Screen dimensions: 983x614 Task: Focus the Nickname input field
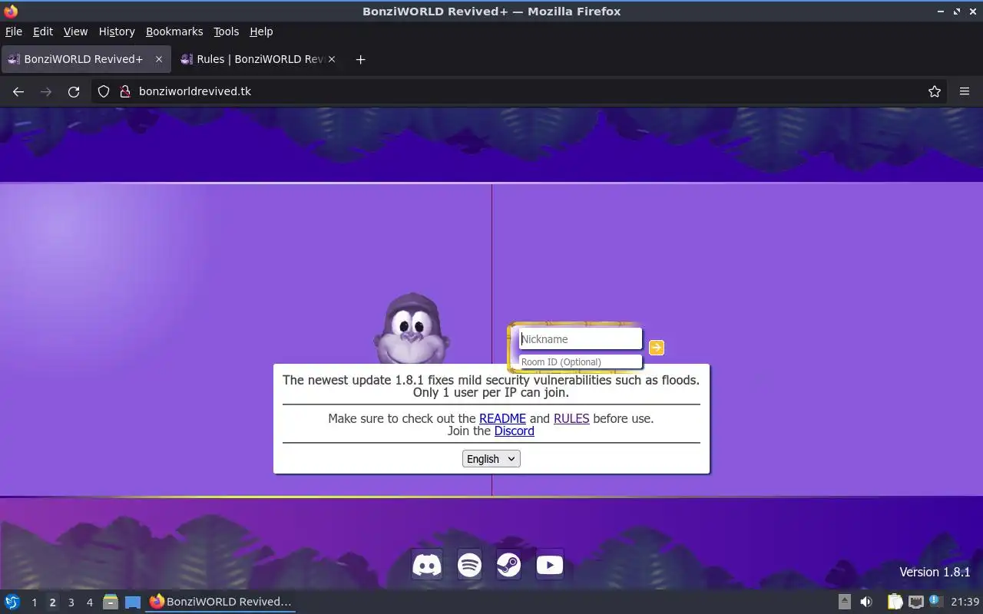coord(580,338)
